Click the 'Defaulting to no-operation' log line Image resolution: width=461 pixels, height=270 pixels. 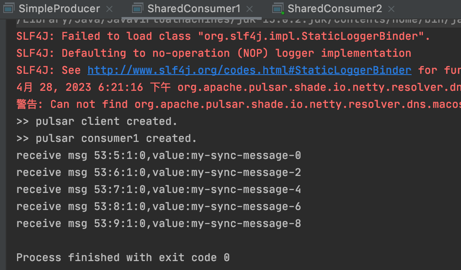[x=214, y=53]
